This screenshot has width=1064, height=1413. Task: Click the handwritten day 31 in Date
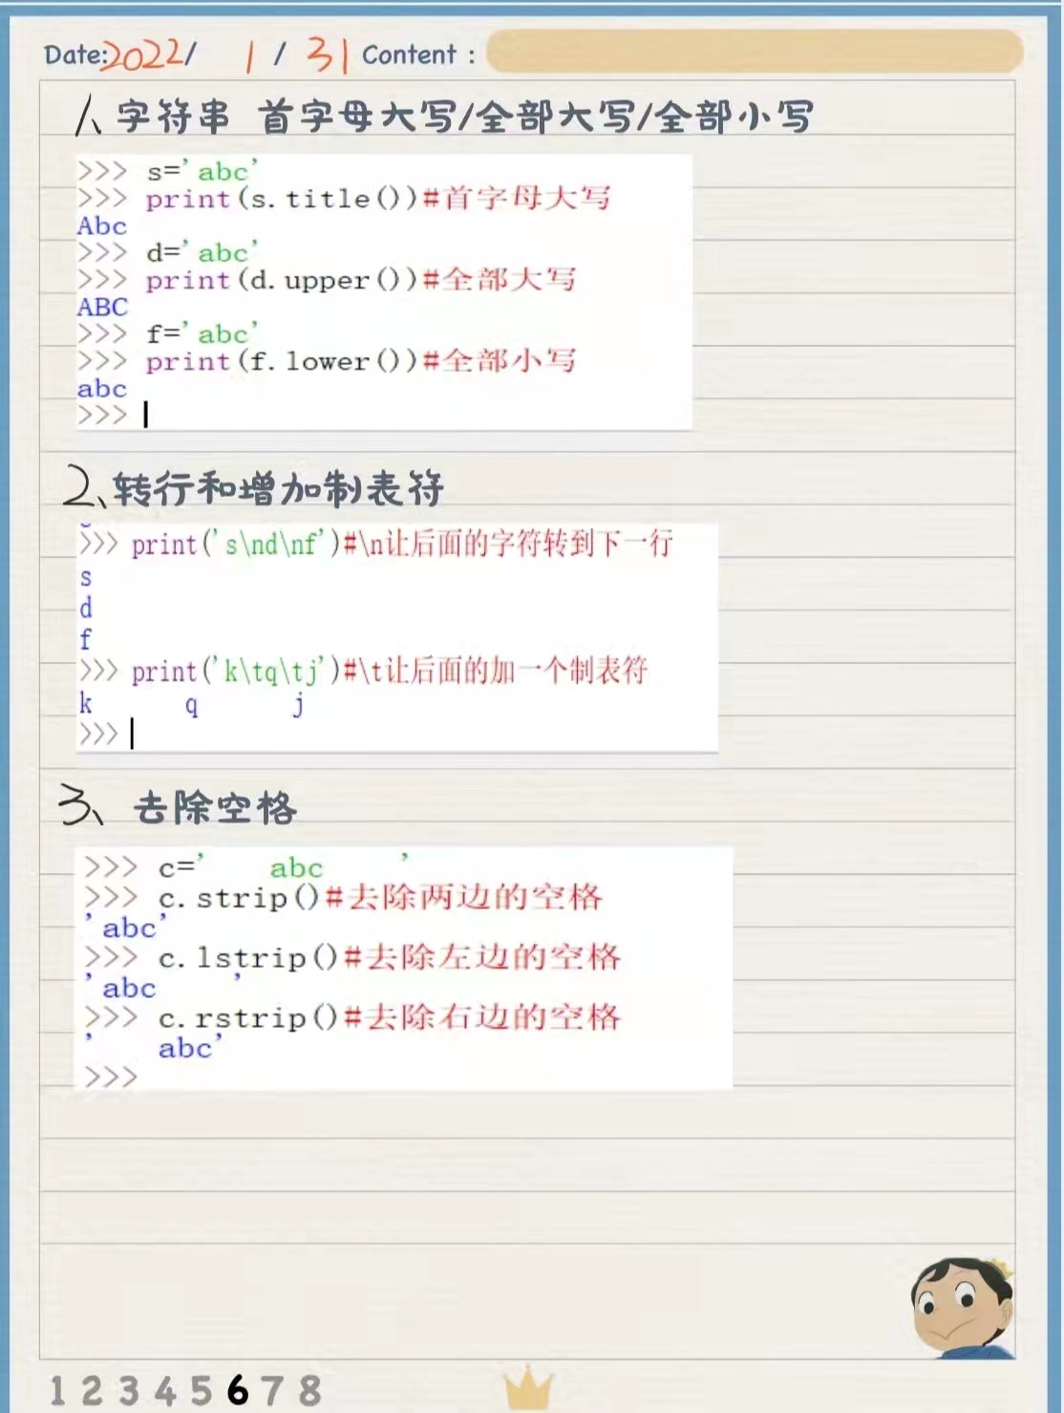pyautogui.click(x=327, y=54)
